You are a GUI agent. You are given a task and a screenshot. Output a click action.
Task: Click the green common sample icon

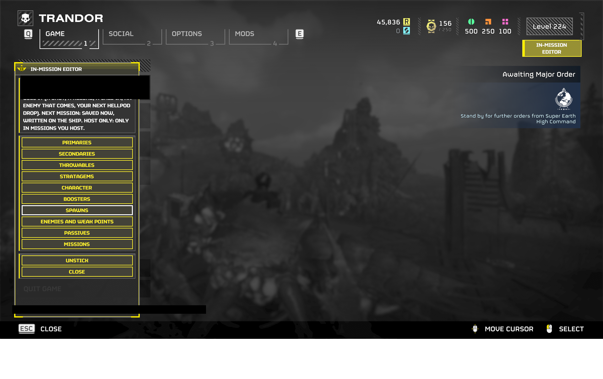click(x=471, y=22)
